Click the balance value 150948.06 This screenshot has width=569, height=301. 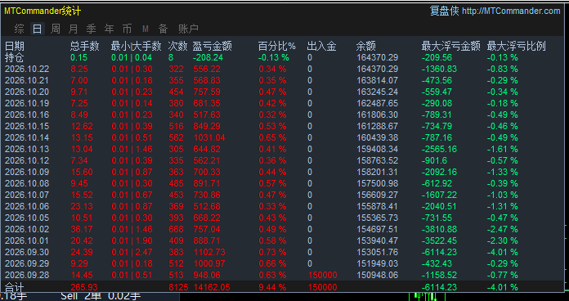coord(377,275)
